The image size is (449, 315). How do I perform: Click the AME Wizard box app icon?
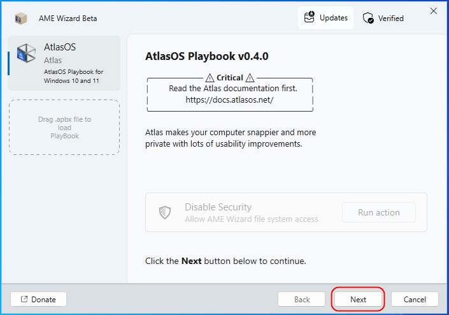[21, 18]
